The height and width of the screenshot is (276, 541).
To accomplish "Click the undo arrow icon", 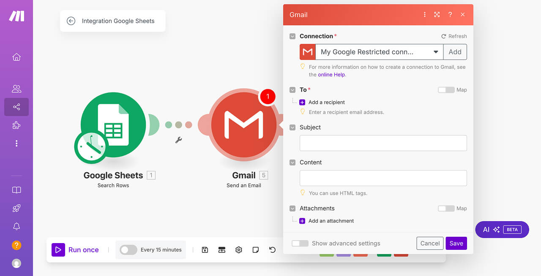I will (272, 250).
